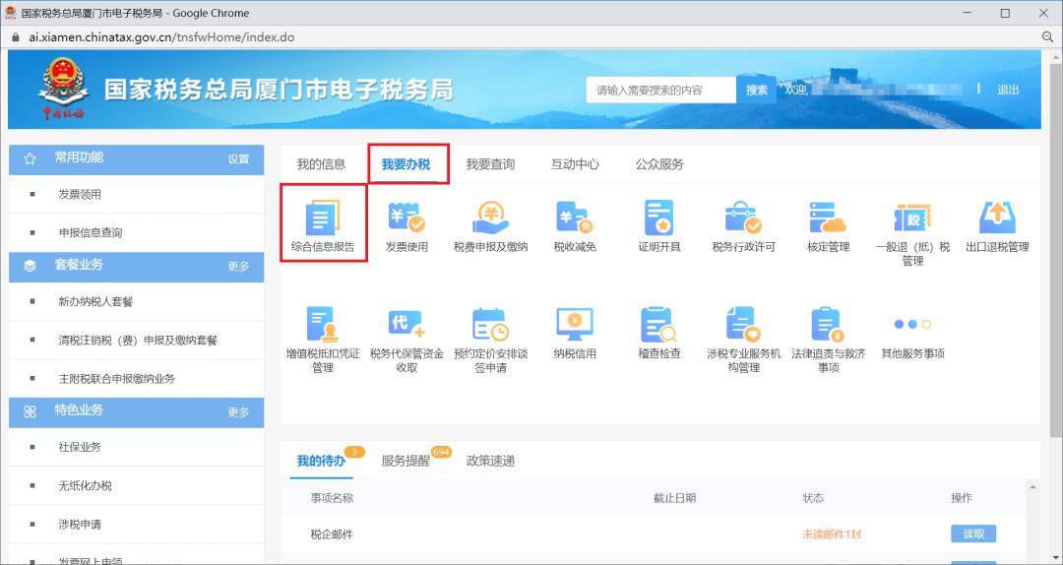This screenshot has width=1063, height=565.
Task: Select the 服务提醒 tab
Action: click(x=406, y=462)
